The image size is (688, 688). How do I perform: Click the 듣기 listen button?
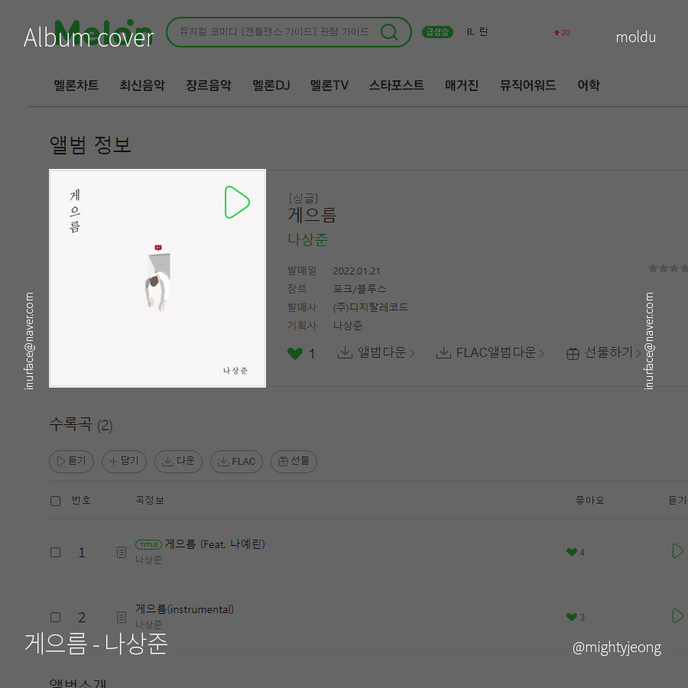point(72,461)
